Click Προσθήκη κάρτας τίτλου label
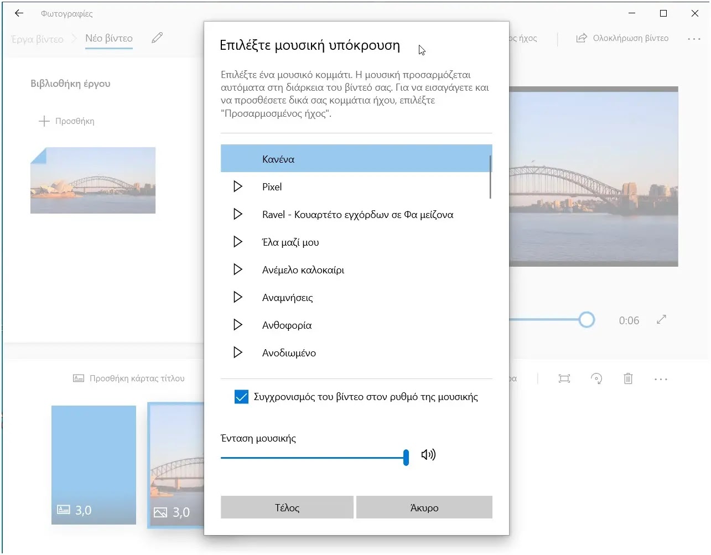711x555 pixels. tap(137, 378)
